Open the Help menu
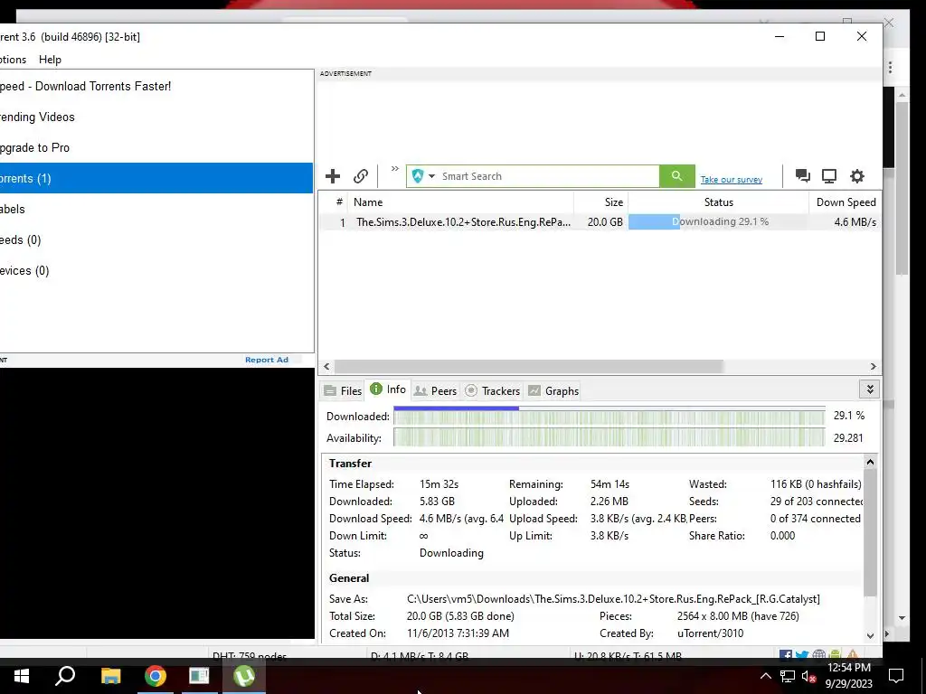926x694 pixels. point(51,60)
